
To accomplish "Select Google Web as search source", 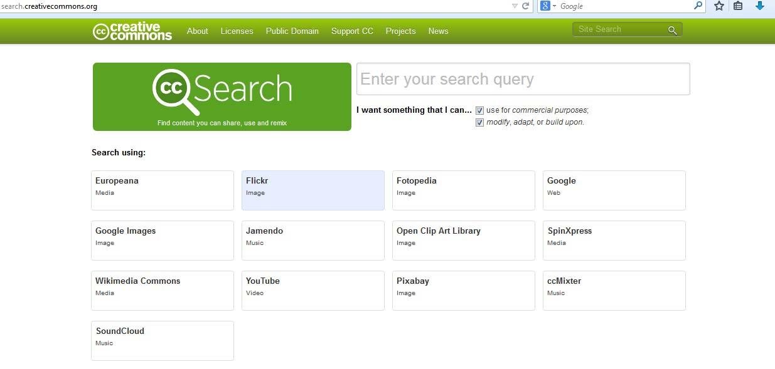I will pos(614,190).
